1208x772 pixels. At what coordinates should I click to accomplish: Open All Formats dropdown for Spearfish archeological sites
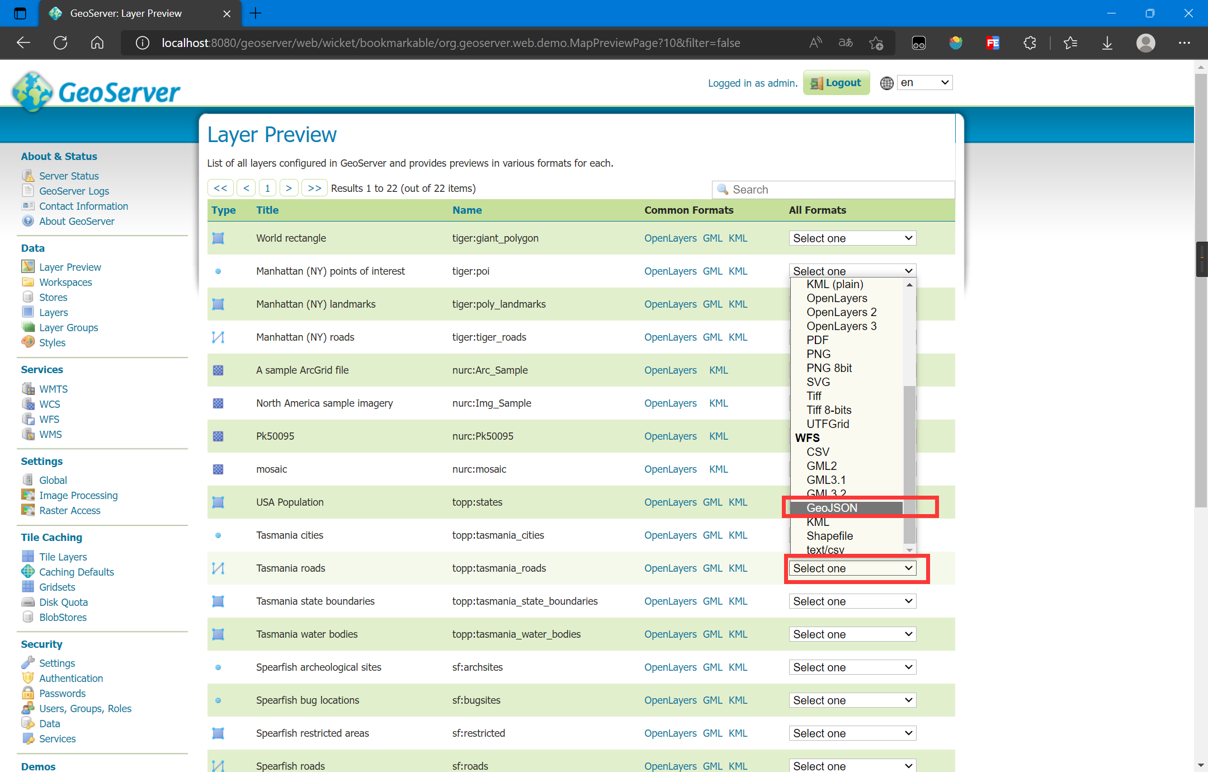point(852,667)
